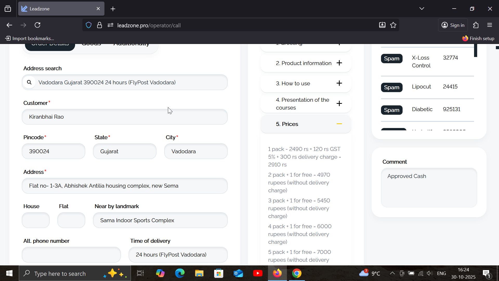Expand Presentation of the courses section

(339, 104)
